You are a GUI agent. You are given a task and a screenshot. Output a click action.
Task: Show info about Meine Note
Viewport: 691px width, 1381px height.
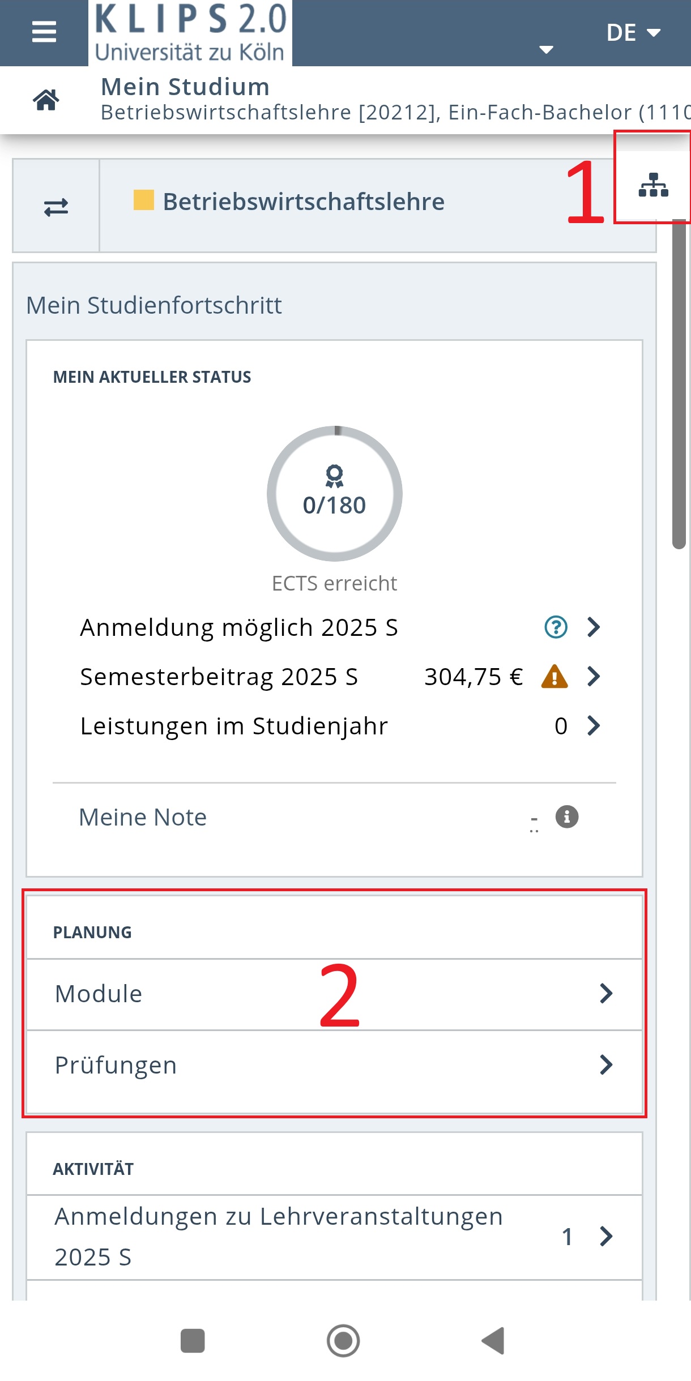[x=567, y=816]
